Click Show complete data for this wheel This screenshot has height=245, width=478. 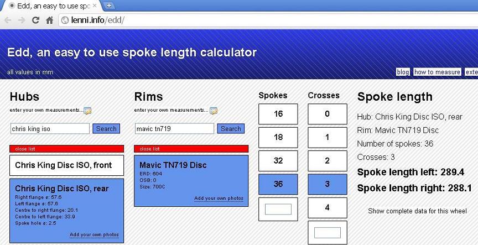417,211
